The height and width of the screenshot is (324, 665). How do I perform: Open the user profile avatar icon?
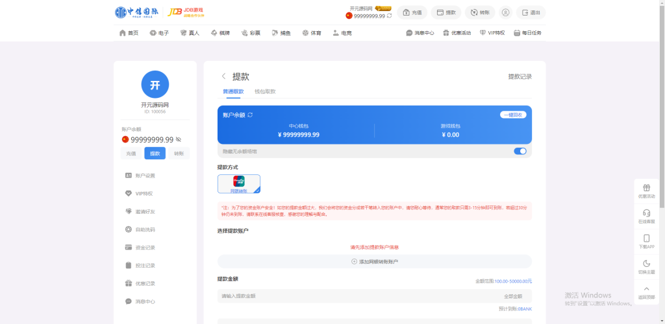coord(505,12)
